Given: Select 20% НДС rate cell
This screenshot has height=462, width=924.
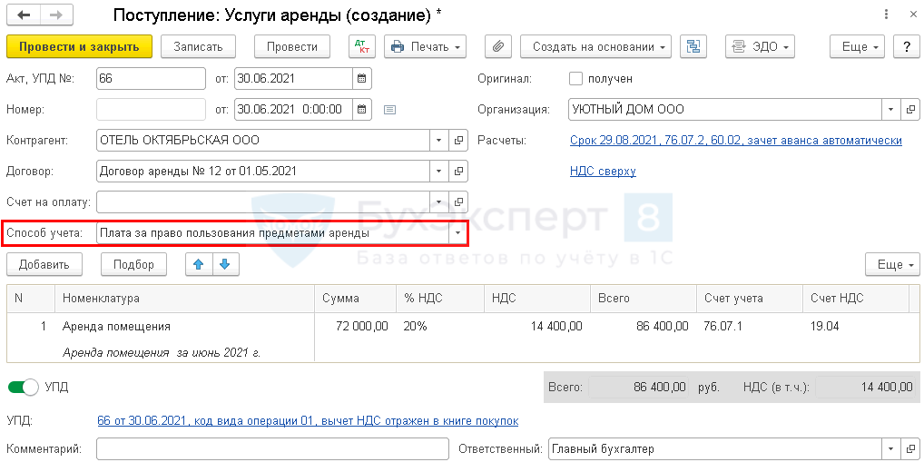Looking at the screenshot, I should (x=439, y=326).
